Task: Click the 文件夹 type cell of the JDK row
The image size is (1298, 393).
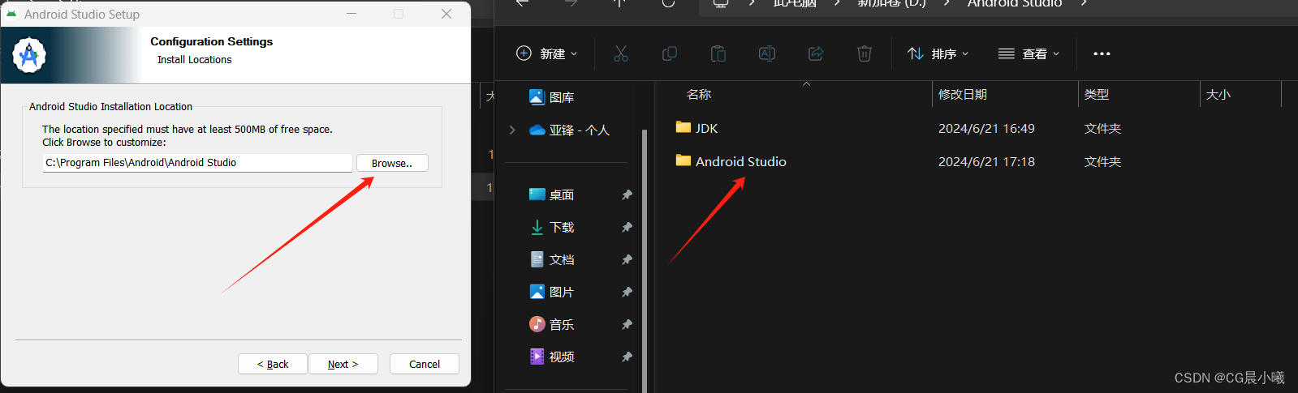Action: 1102,128
